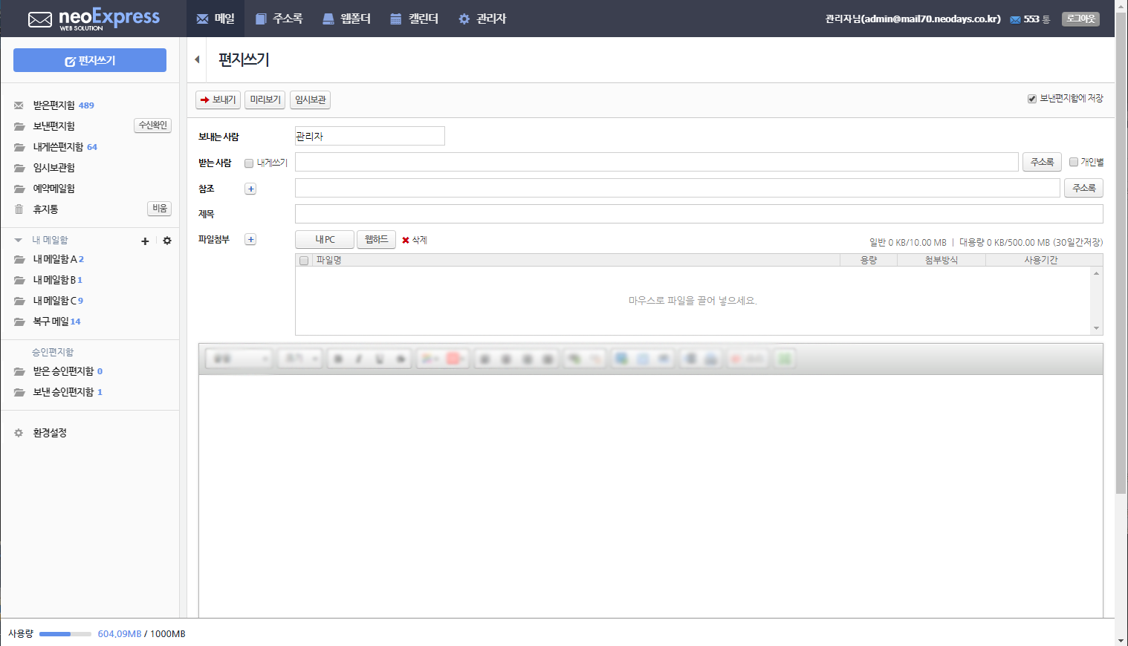Viewport: 1128px width, 646px height.
Task: Switch to the 캘린더 tab
Action: click(414, 19)
